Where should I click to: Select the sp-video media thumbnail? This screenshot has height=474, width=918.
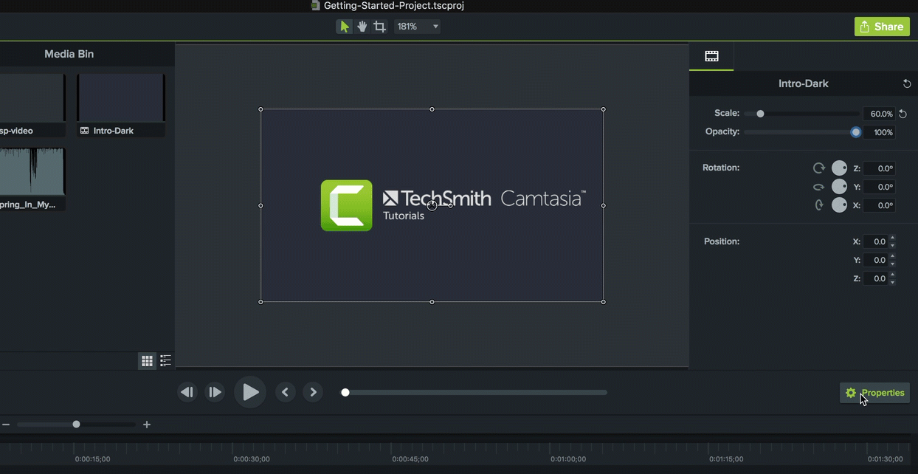pos(32,97)
